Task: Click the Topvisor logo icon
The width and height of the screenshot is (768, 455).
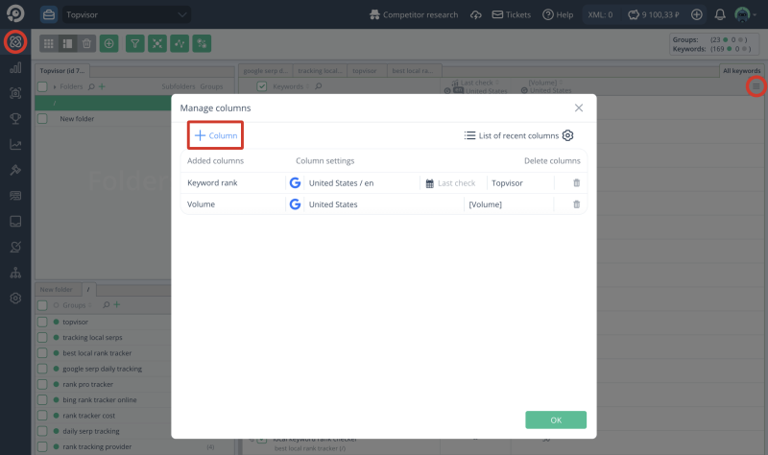Action: [x=15, y=13]
